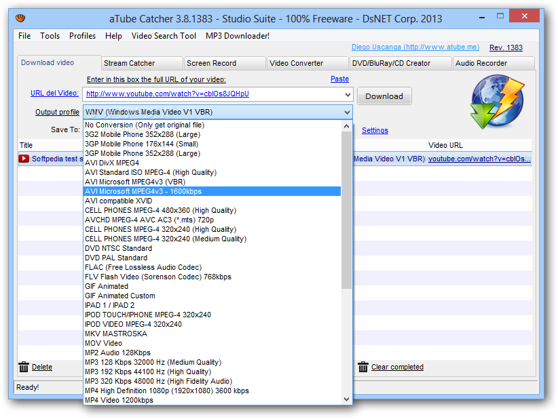Viewport: 558px width, 419px height.
Task: Select AVI Microsoft MPEG4v3 - 1600kbps
Action: [x=212, y=191]
